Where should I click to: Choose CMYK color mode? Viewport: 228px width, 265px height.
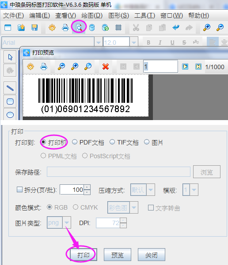pyautogui.click(x=76, y=207)
